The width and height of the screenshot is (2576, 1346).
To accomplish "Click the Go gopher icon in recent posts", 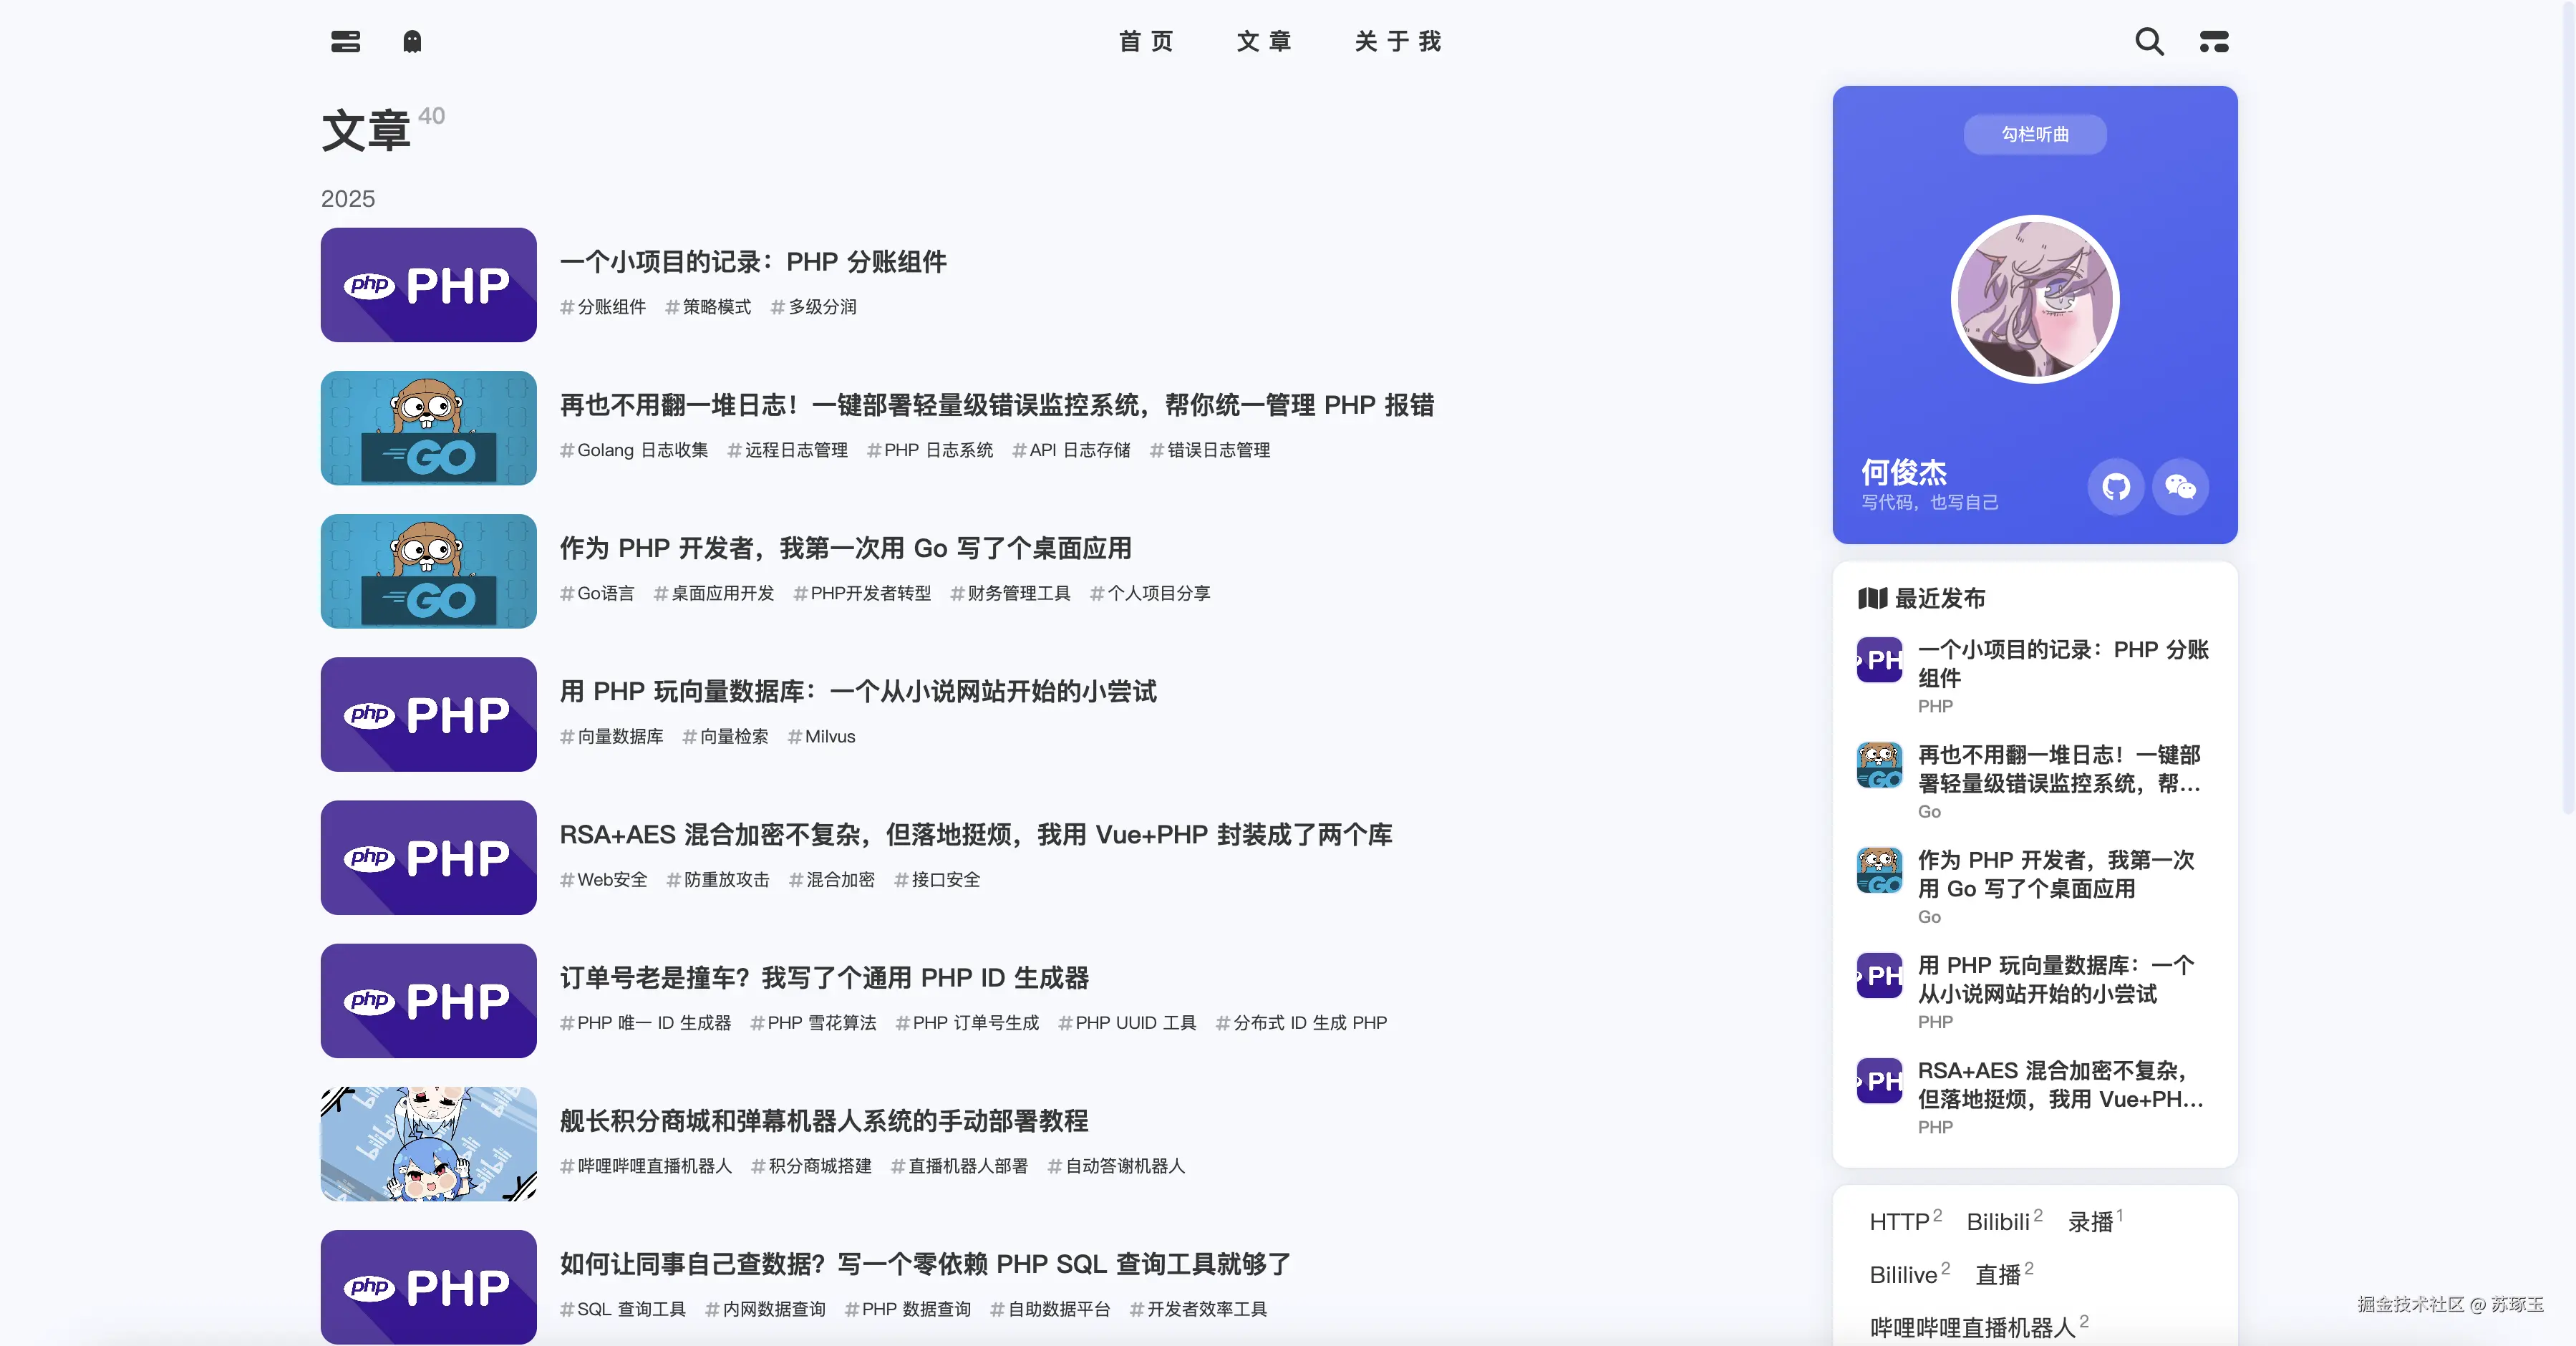I will [x=1879, y=765].
